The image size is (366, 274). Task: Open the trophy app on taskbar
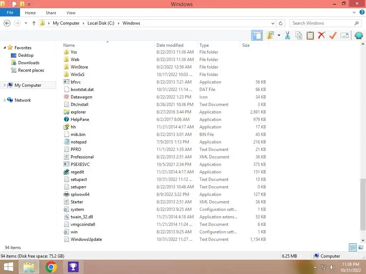(73, 267)
